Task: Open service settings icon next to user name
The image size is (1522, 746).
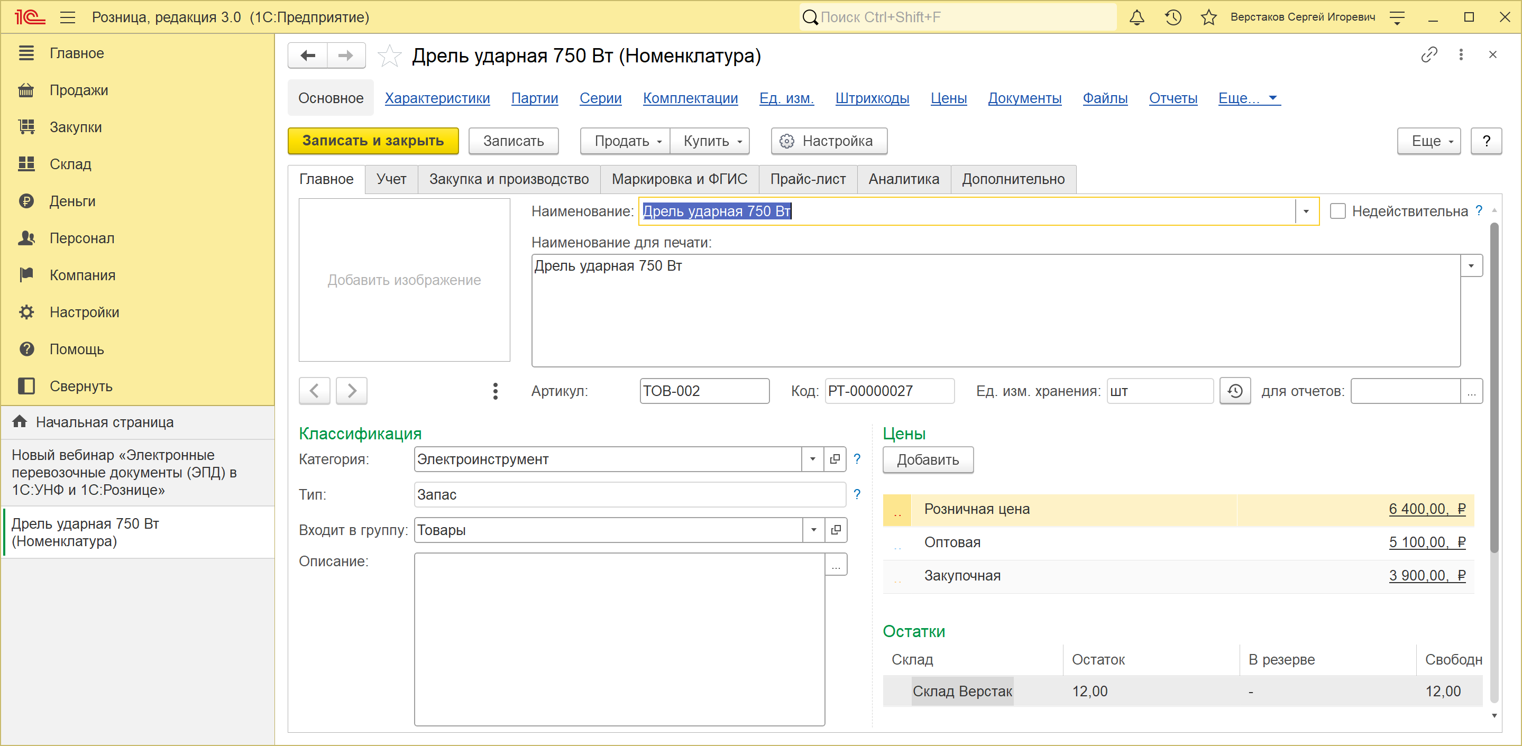Action: point(1397,17)
